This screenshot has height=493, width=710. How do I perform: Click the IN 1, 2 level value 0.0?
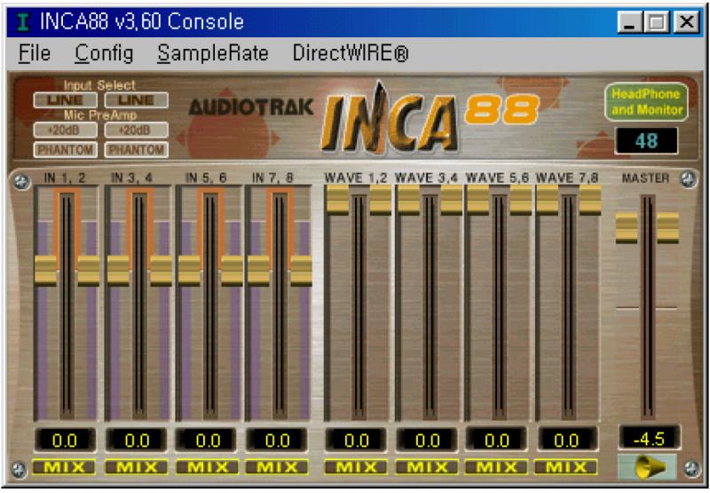[x=65, y=440]
